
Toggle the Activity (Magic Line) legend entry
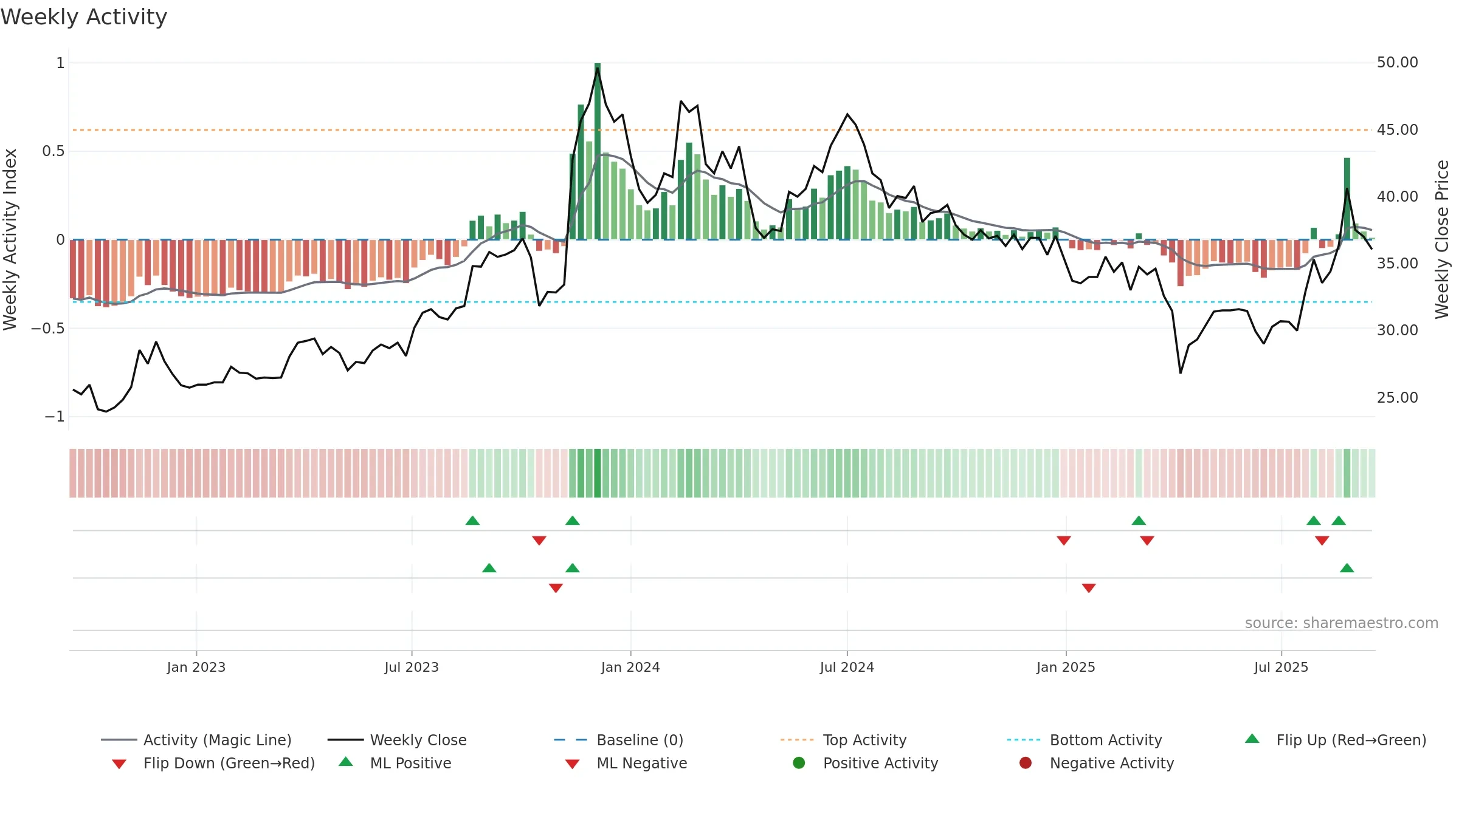tap(196, 740)
